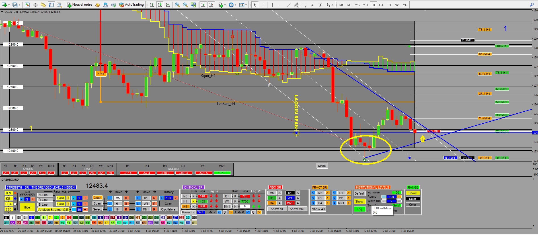The image size is (538, 235).
Task: Toggle SSB Ichimoku line button
Action: point(8,209)
